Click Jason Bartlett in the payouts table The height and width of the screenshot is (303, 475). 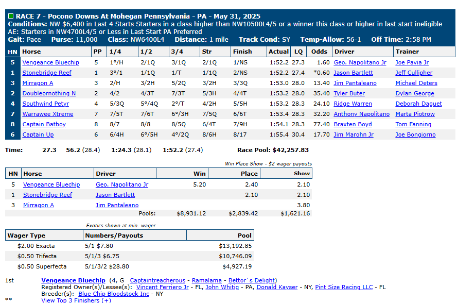click(x=115, y=195)
